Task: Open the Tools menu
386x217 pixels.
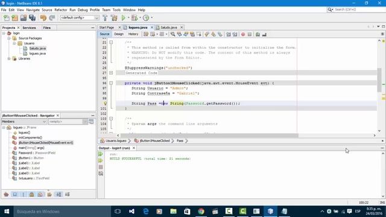Action: [x=116, y=10]
